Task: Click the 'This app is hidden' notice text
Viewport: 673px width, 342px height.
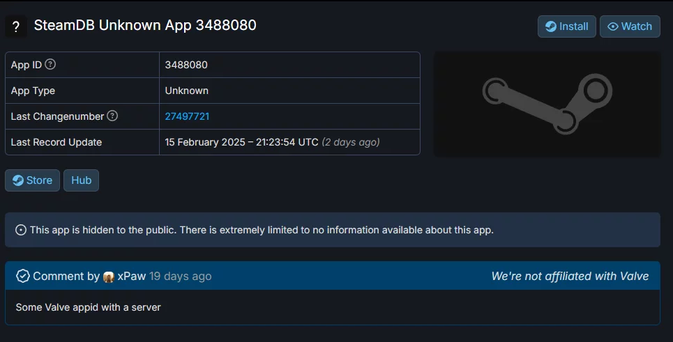Action: (x=262, y=230)
